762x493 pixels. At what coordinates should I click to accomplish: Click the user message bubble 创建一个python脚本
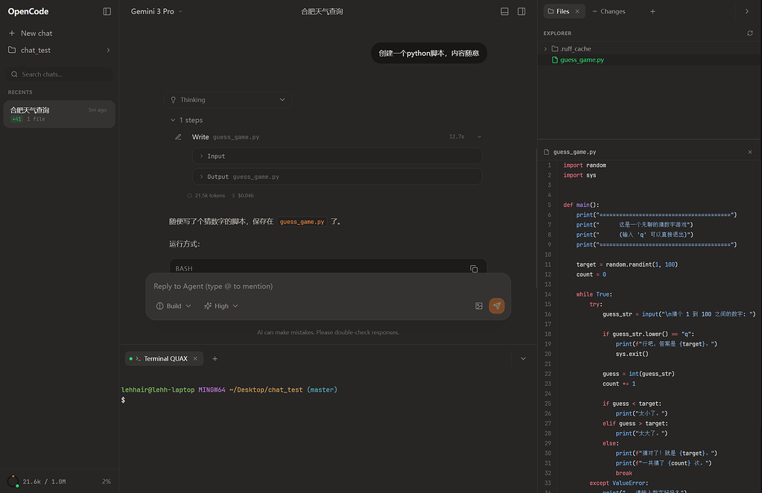[x=428, y=53]
